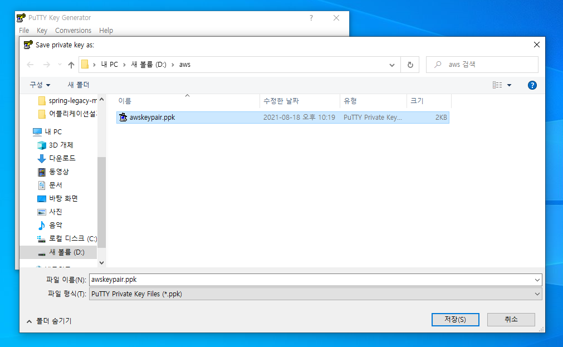The image size is (563, 347).
Task: Open 바탕 화면 in navigation pane
Action: click(x=57, y=198)
